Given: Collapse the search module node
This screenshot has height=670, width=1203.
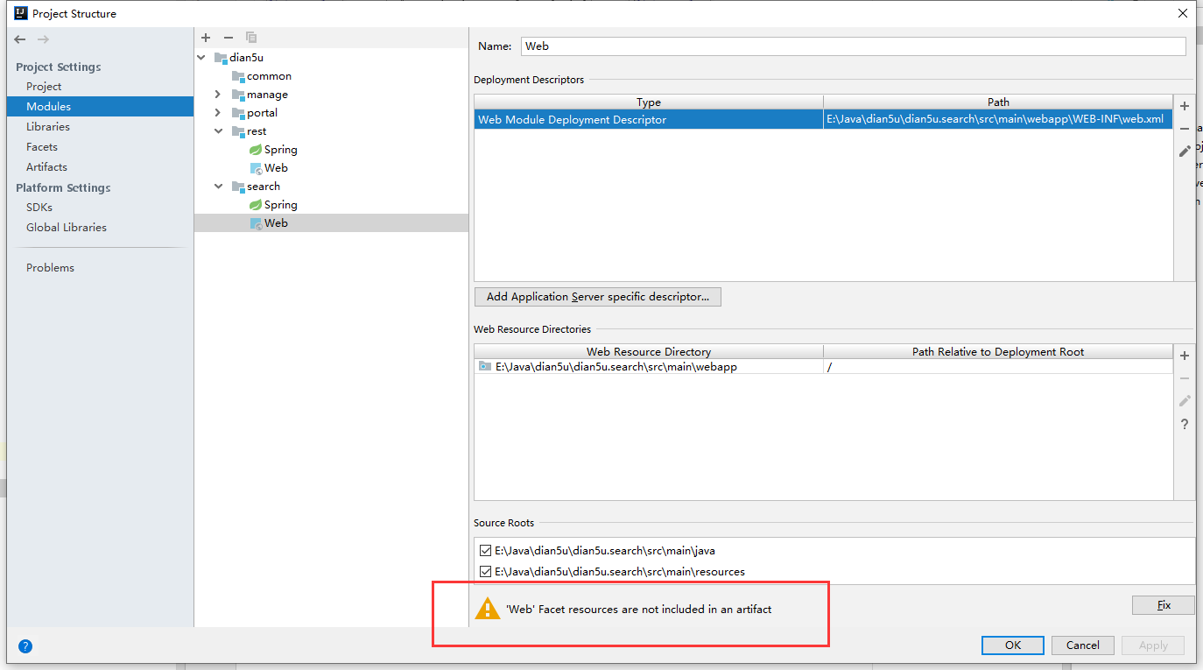Looking at the screenshot, I should [218, 187].
